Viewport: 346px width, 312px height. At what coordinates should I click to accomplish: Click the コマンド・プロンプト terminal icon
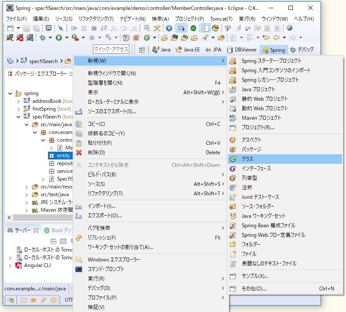click(79, 269)
